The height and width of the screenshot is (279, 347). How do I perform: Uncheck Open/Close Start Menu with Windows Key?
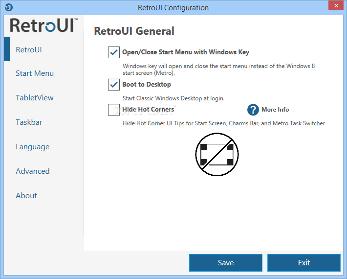114,52
